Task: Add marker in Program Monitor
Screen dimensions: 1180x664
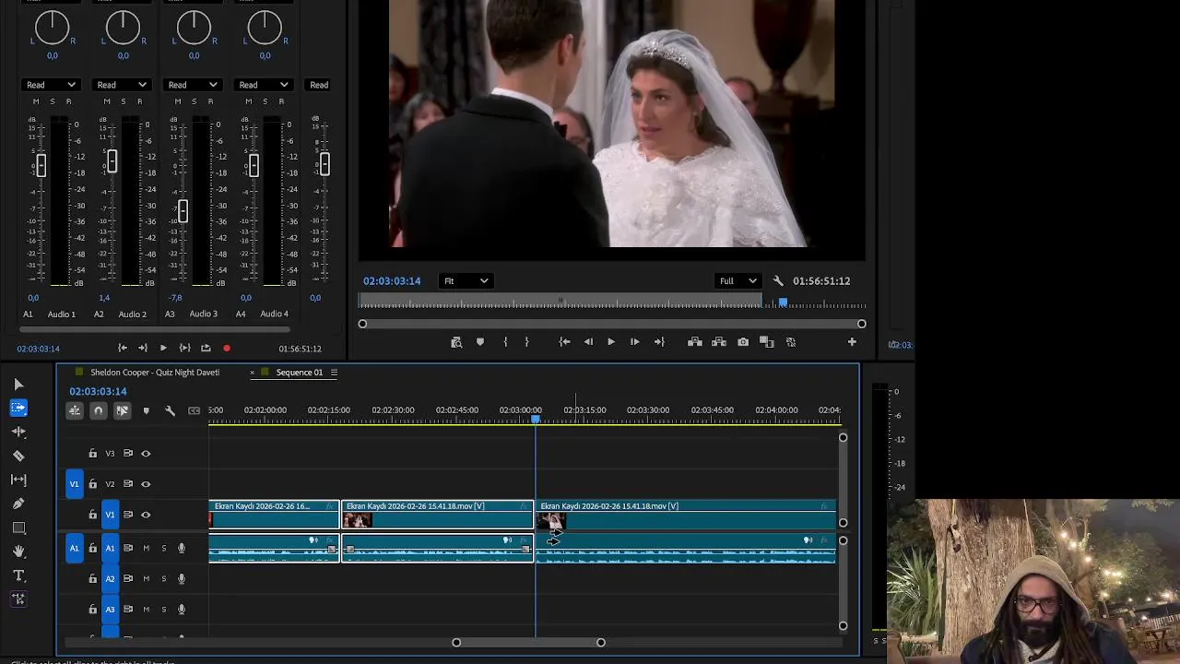Action: 479,342
